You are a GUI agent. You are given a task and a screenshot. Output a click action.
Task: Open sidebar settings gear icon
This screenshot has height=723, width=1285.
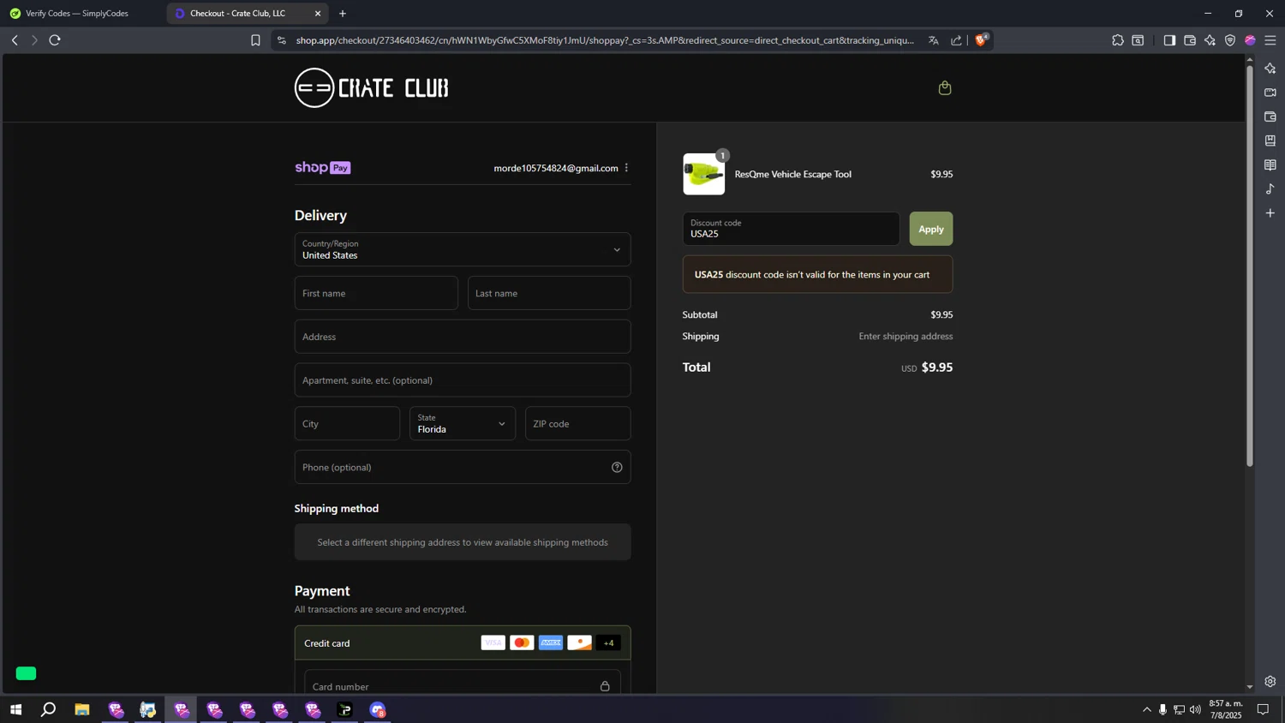[x=1270, y=682]
